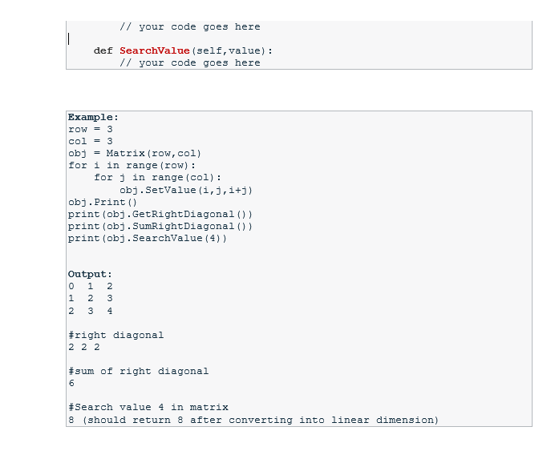
Task: Click the 'print(obj.GetRightDiagonal())' line
Action: tap(160, 215)
